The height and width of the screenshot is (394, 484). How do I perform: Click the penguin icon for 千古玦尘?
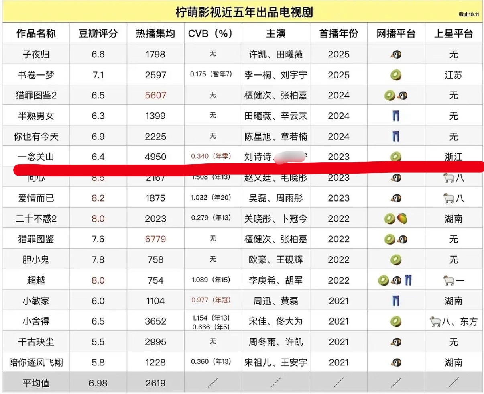(396, 341)
